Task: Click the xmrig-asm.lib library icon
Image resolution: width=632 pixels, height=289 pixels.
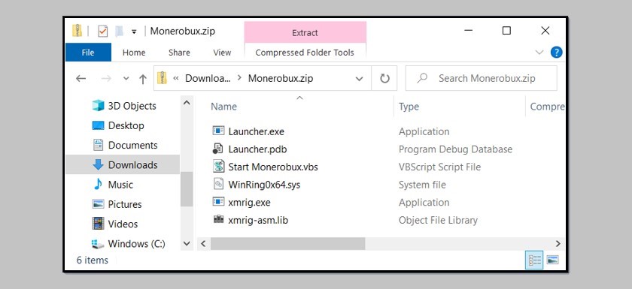Action: 218,219
